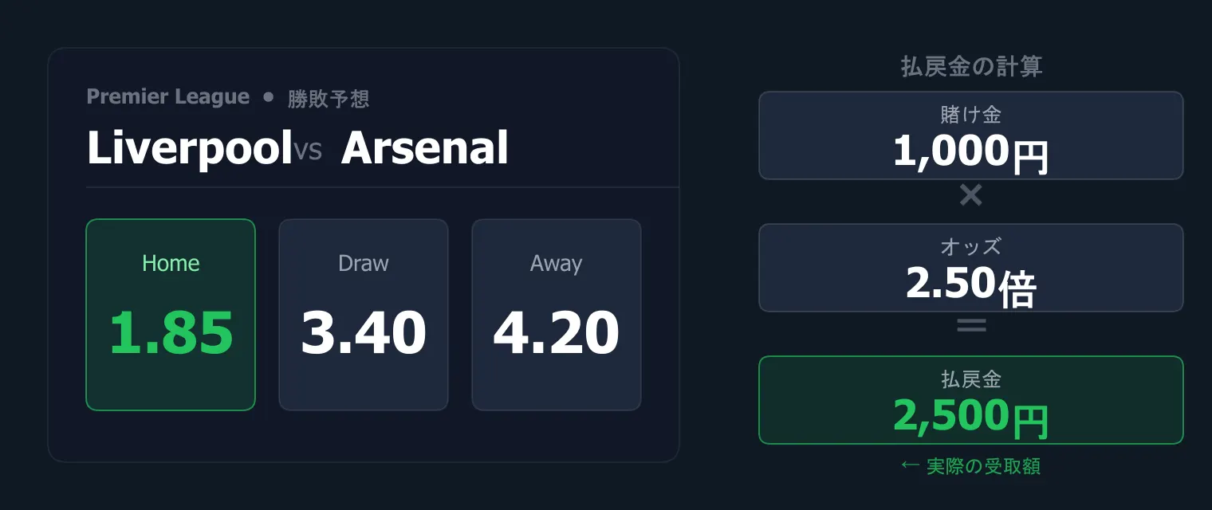Click the Arsenal team name
Viewport: 1212px width, 510px height.
pyautogui.click(x=425, y=148)
